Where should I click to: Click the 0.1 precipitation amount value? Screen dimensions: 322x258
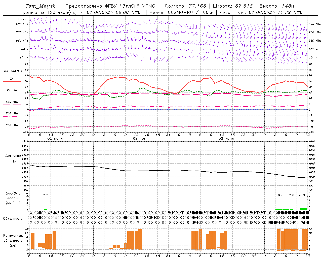point(45,195)
